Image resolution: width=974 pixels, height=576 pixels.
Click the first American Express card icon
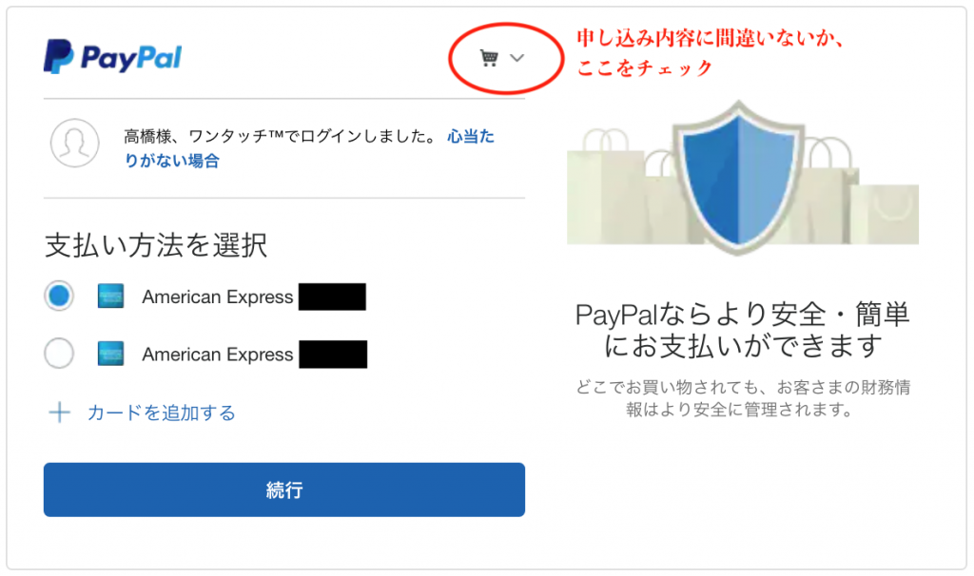click(x=110, y=297)
